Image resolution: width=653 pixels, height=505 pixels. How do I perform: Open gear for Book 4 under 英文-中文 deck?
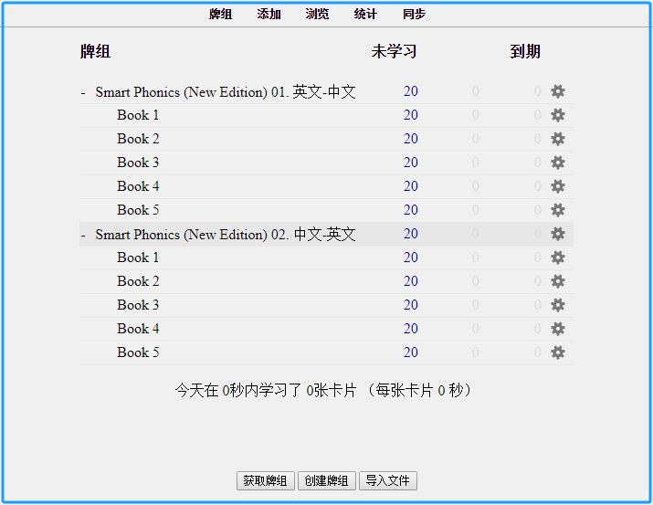[558, 186]
